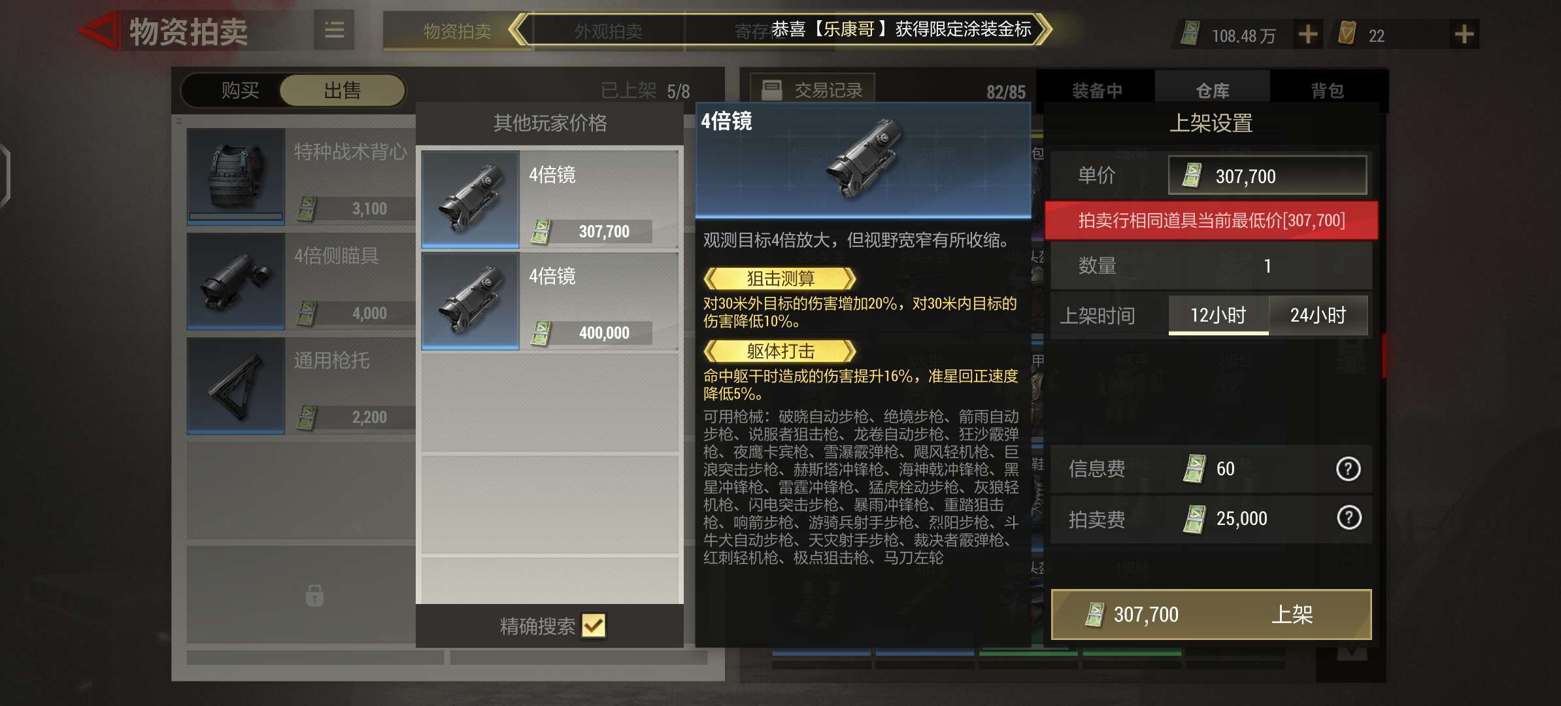Screen dimensions: 1561x706
Task: Select the 特种战术背心 listed item
Action: [301, 176]
